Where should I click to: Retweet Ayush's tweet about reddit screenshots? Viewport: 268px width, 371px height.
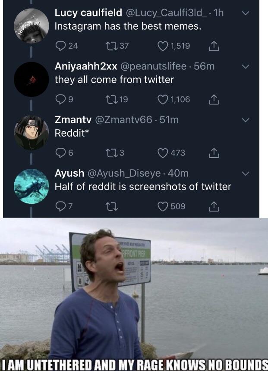click(112, 206)
